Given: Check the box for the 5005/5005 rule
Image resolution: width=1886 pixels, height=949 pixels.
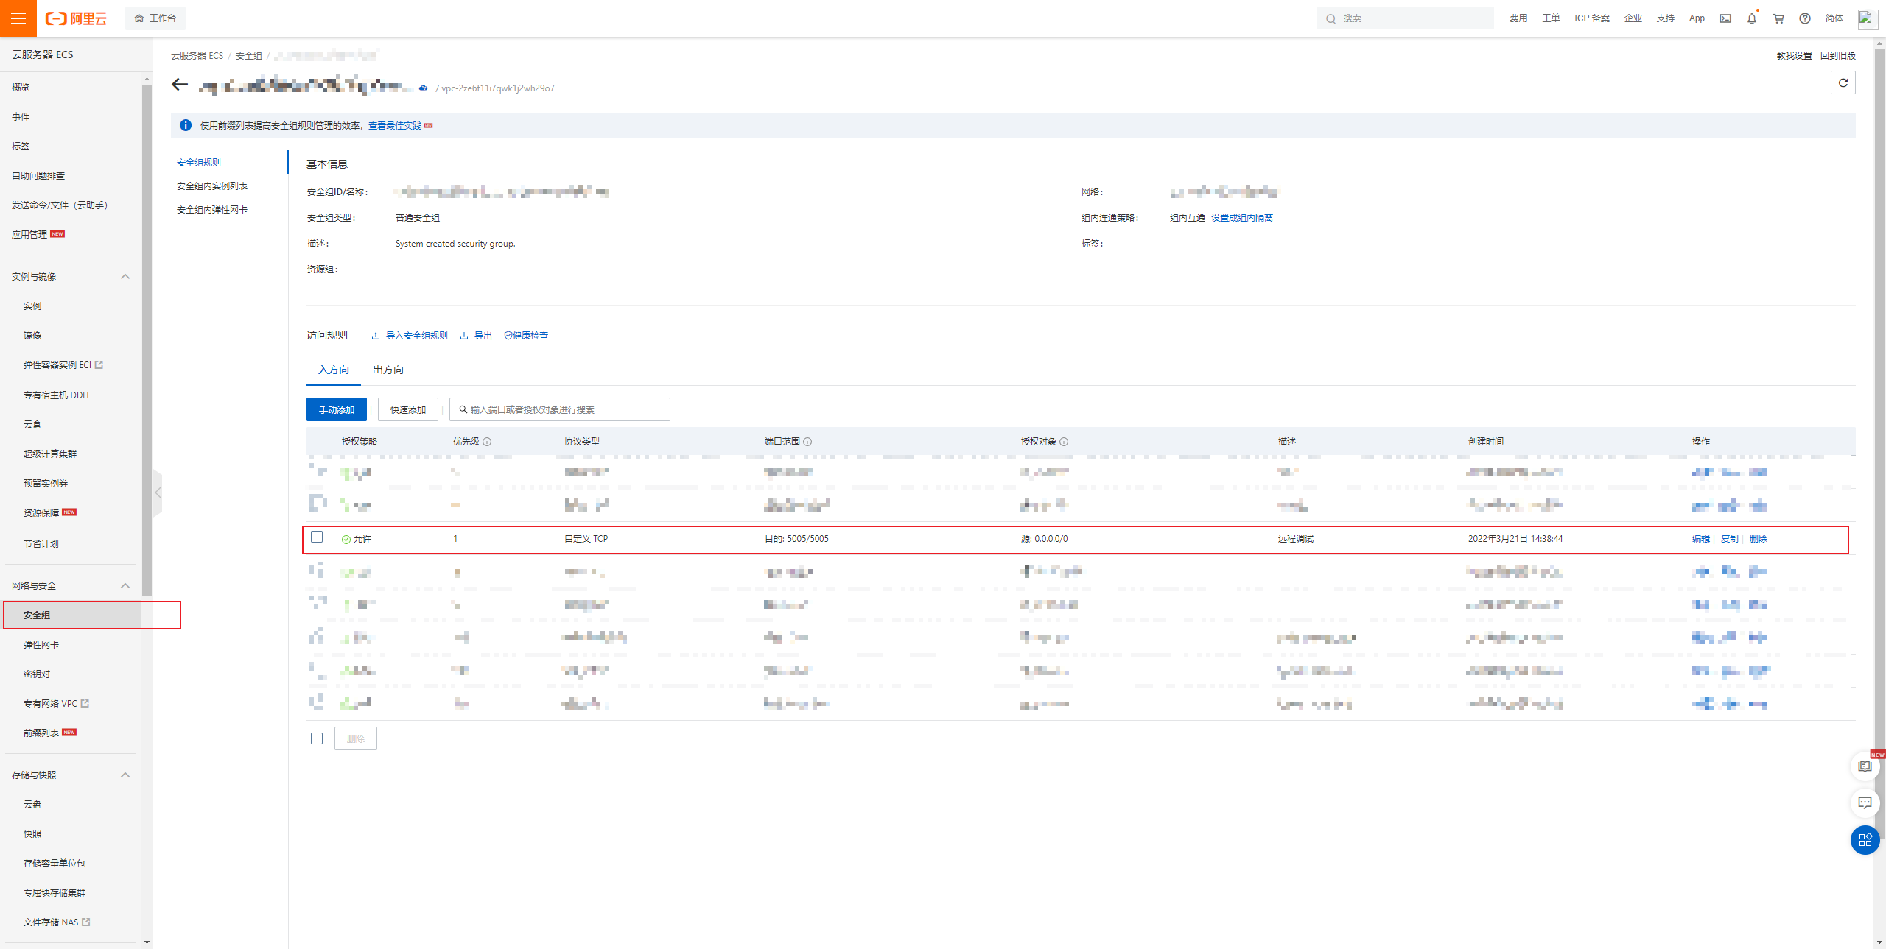Looking at the screenshot, I should (x=317, y=537).
